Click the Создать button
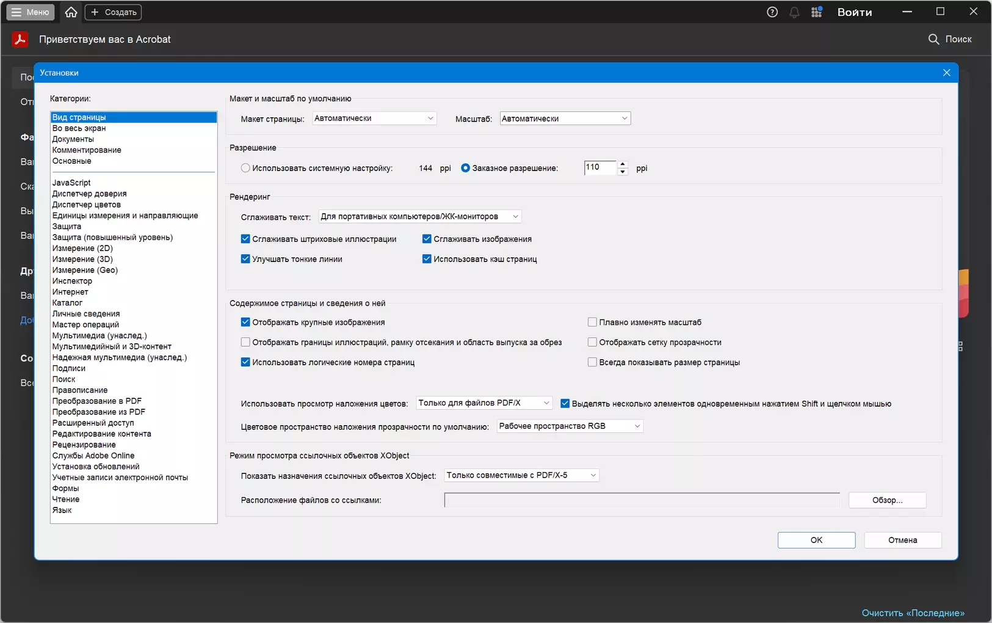This screenshot has height=623, width=992. [113, 12]
